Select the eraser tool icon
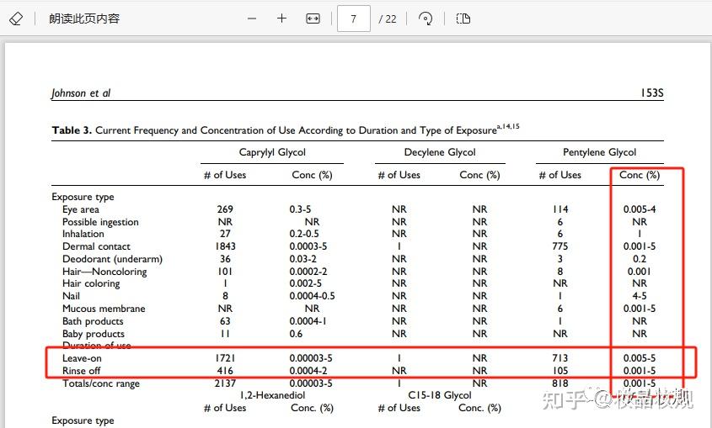This screenshot has width=712, height=428. coord(16,18)
